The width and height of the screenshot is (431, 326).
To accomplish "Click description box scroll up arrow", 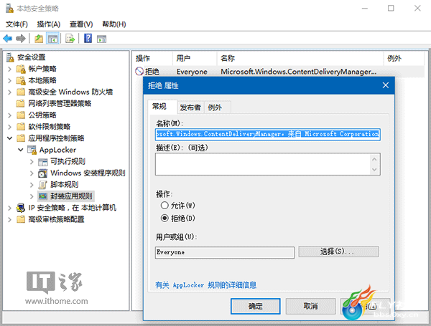I will [x=374, y=159].
